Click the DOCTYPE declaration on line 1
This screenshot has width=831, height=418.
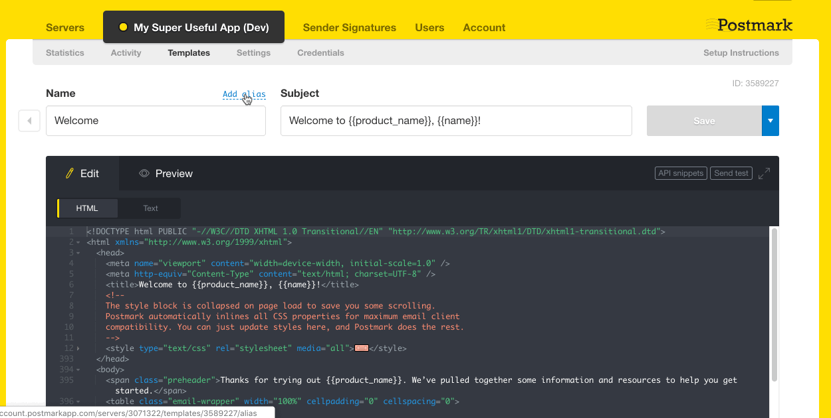(376, 232)
